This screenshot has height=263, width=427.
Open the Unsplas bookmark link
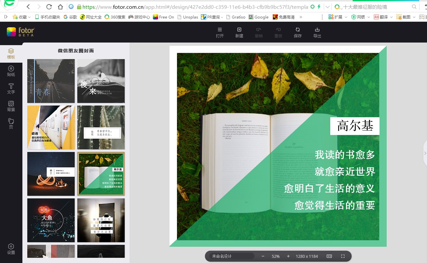[x=188, y=17]
